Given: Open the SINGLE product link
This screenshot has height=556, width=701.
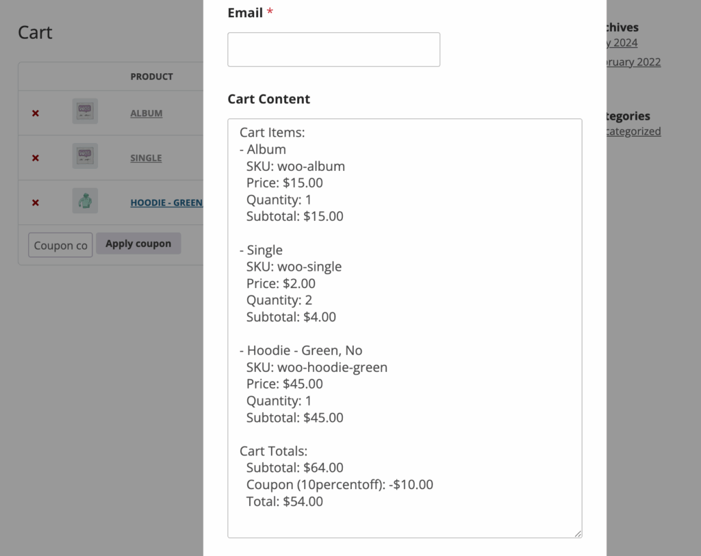Looking at the screenshot, I should 146,158.
